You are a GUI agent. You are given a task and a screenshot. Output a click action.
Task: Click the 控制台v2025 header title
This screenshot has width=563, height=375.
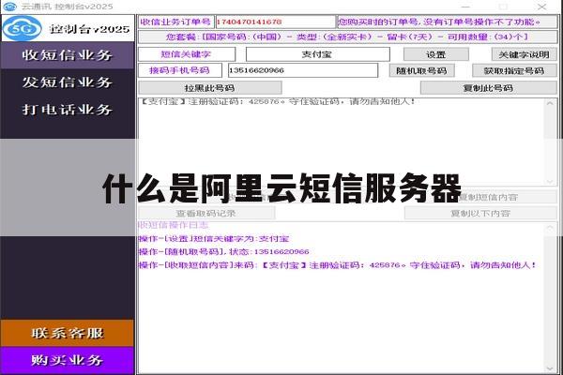pyautogui.click(x=89, y=29)
